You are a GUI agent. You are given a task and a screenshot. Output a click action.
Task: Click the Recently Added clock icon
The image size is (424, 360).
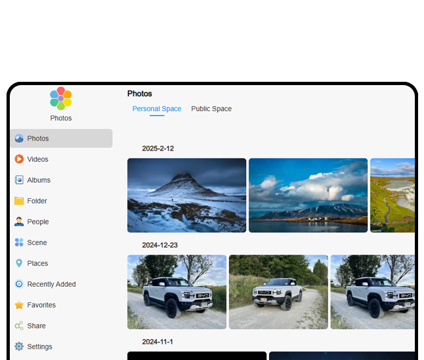click(x=19, y=284)
